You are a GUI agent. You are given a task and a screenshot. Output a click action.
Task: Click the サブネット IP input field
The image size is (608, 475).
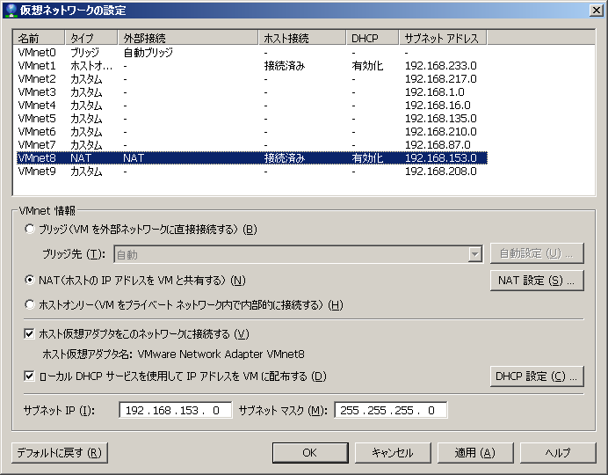coord(175,410)
